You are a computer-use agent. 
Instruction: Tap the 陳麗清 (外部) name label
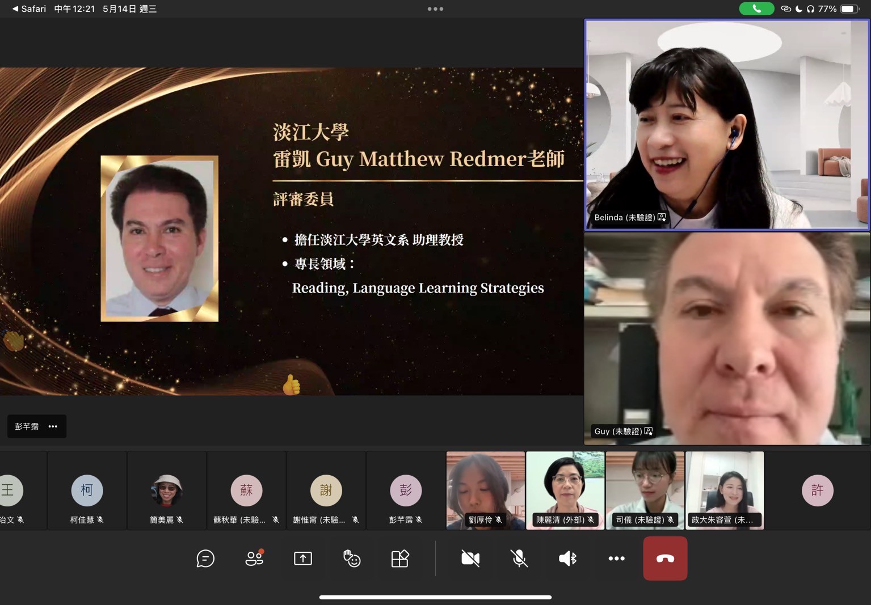point(563,519)
